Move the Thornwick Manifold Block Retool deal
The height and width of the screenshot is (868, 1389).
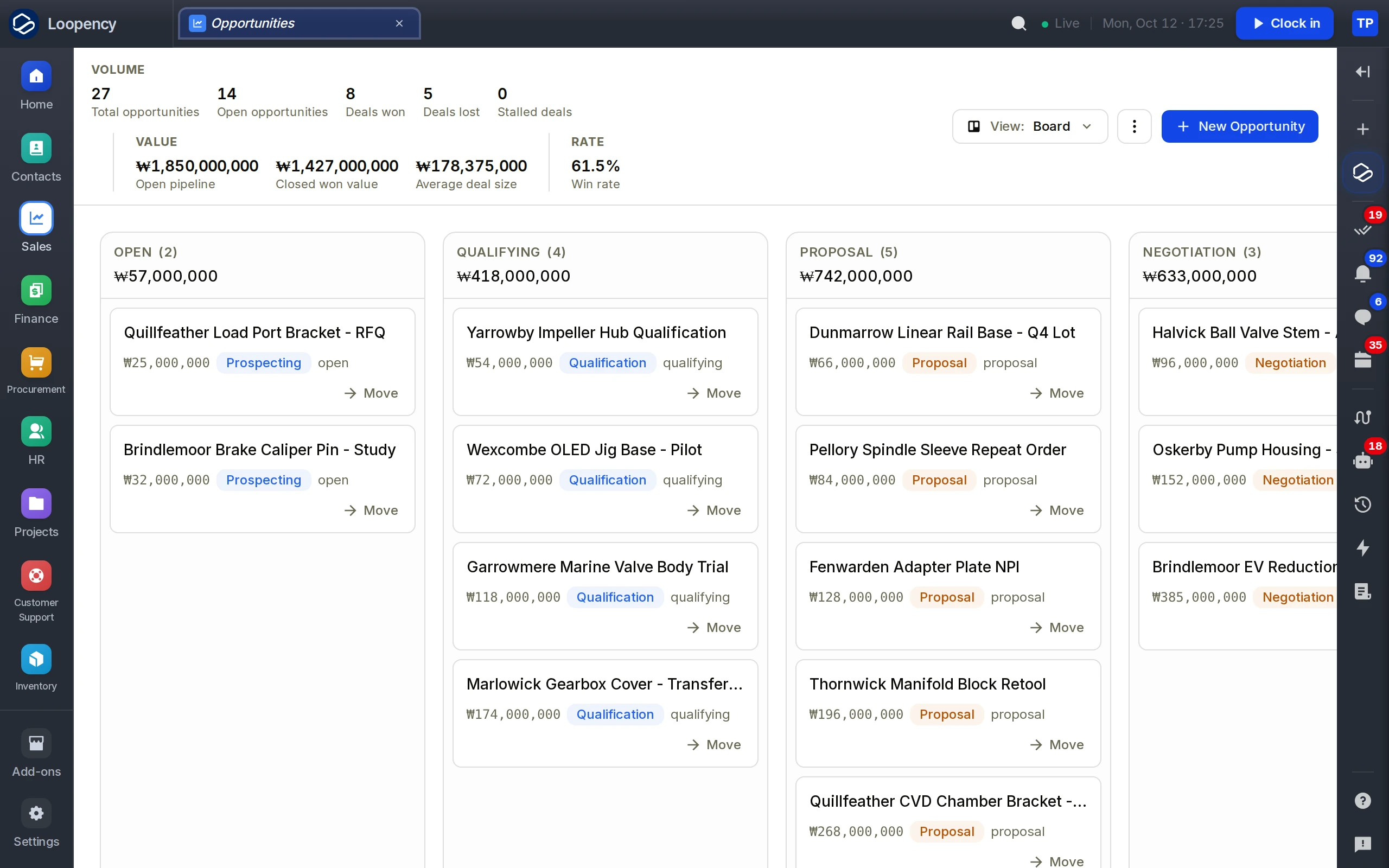pyautogui.click(x=1057, y=744)
